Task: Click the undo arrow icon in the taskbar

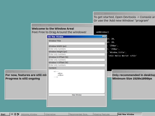Action: click(18, 114)
